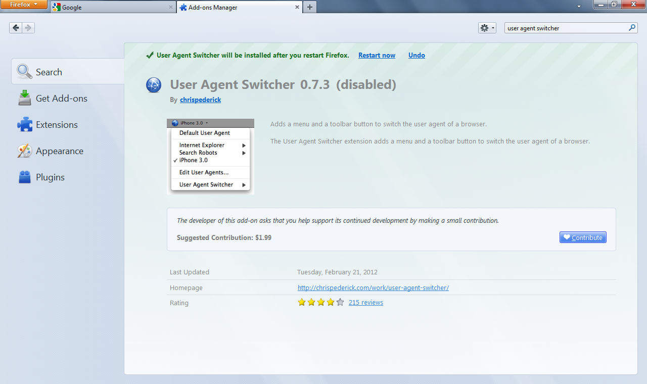Select the Add-ons Manager tab
647x384 pixels.
click(239, 7)
